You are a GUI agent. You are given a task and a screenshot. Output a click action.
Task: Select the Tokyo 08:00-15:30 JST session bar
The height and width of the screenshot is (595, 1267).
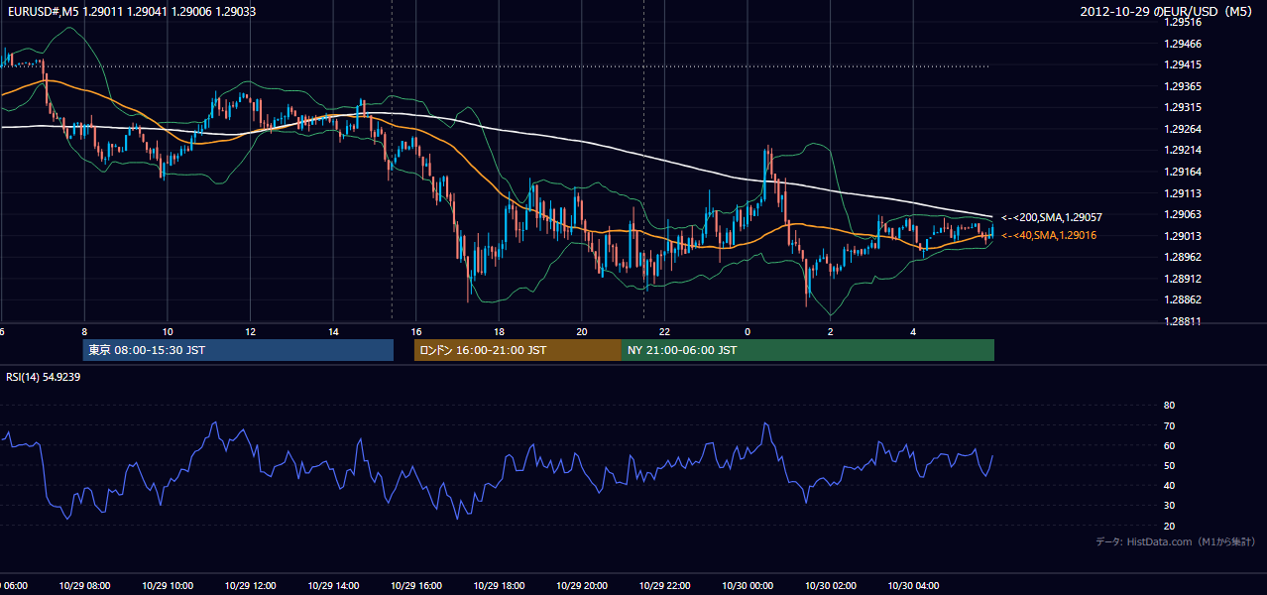[238, 350]
